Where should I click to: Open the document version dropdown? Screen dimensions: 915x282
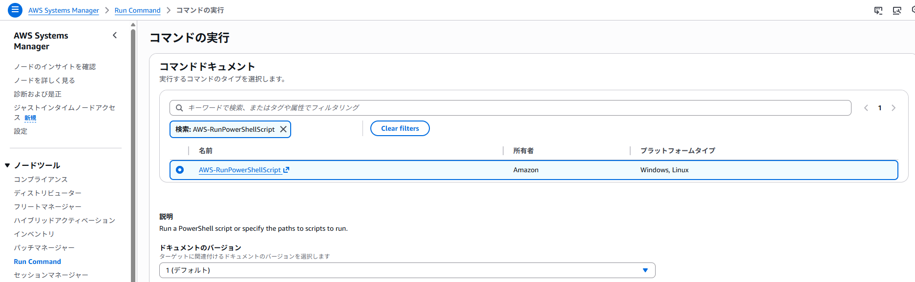(407, 270)
